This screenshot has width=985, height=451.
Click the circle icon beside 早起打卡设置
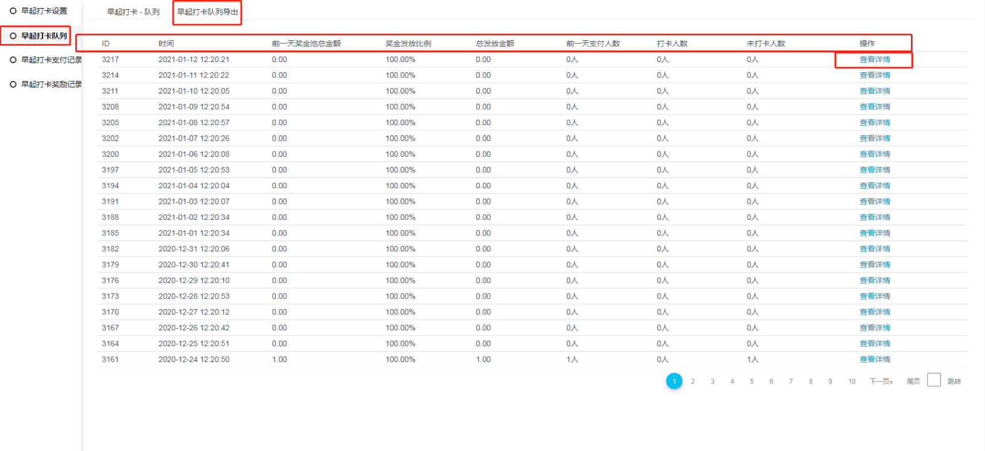click(x=13, y=11)
